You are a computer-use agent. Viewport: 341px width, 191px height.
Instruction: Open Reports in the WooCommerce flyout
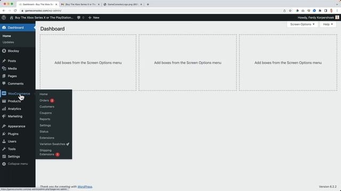(x=45, y=119)
